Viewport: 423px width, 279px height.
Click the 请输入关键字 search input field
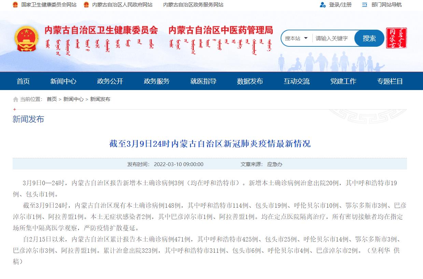333,38
